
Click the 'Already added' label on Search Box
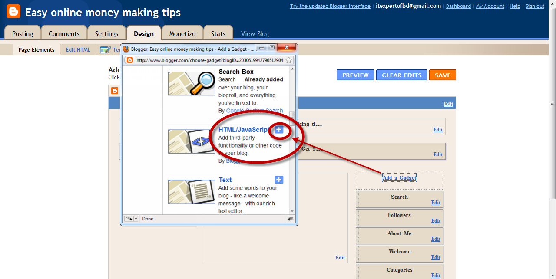click(x=264, y=79)
